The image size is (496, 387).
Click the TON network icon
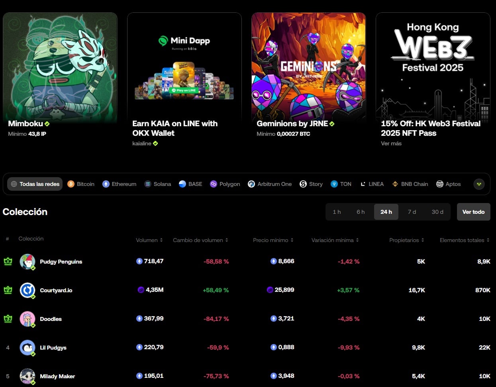tap(333, 184)
